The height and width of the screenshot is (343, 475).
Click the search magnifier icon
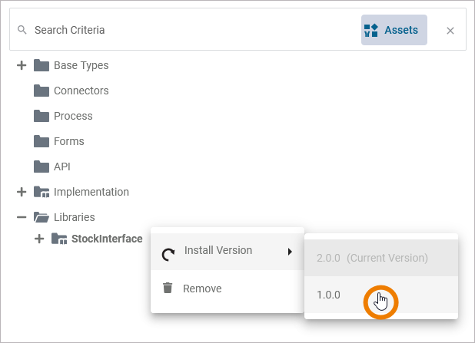coord(22,31)
